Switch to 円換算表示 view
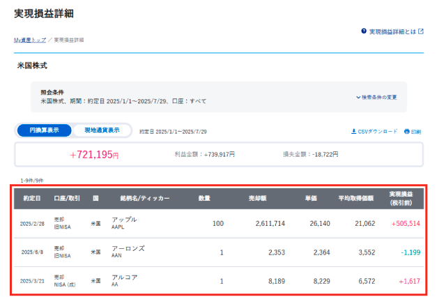437x297 pixels. click(44, 130)
